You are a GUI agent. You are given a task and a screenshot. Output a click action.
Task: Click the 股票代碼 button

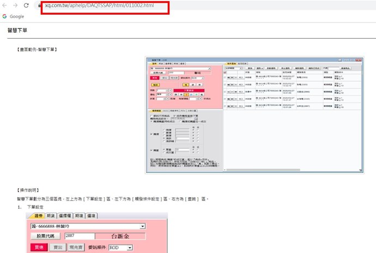point(45,236)
